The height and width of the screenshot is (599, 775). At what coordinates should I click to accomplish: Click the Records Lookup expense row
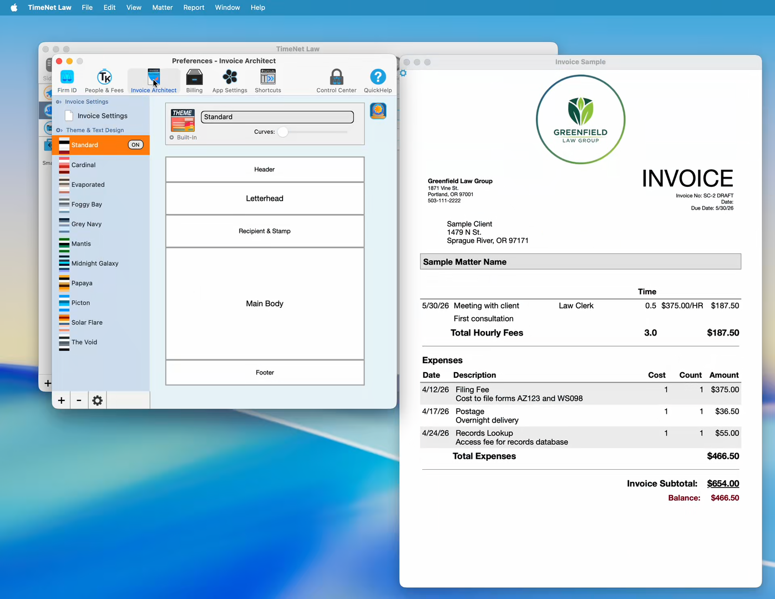[580, 437]
